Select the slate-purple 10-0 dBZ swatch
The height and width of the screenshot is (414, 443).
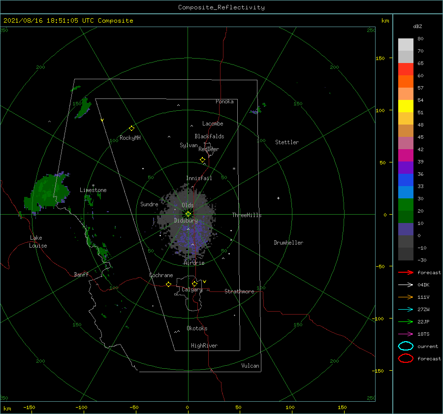(406, 229)
